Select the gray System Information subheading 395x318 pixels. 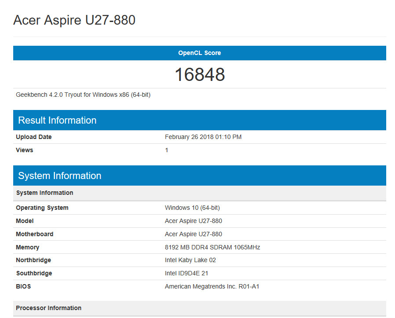coord(44,193)
